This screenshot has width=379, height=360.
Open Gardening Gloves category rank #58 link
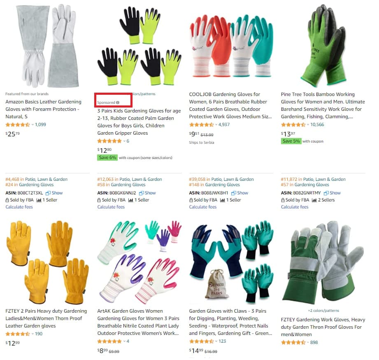[121, 185]
